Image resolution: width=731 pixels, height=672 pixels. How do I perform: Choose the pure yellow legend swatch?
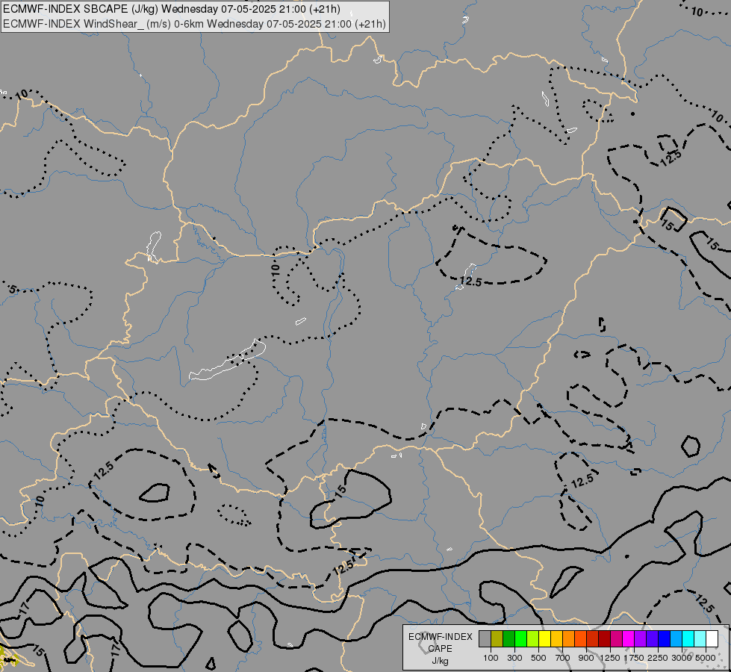click(x=544, y=638)
